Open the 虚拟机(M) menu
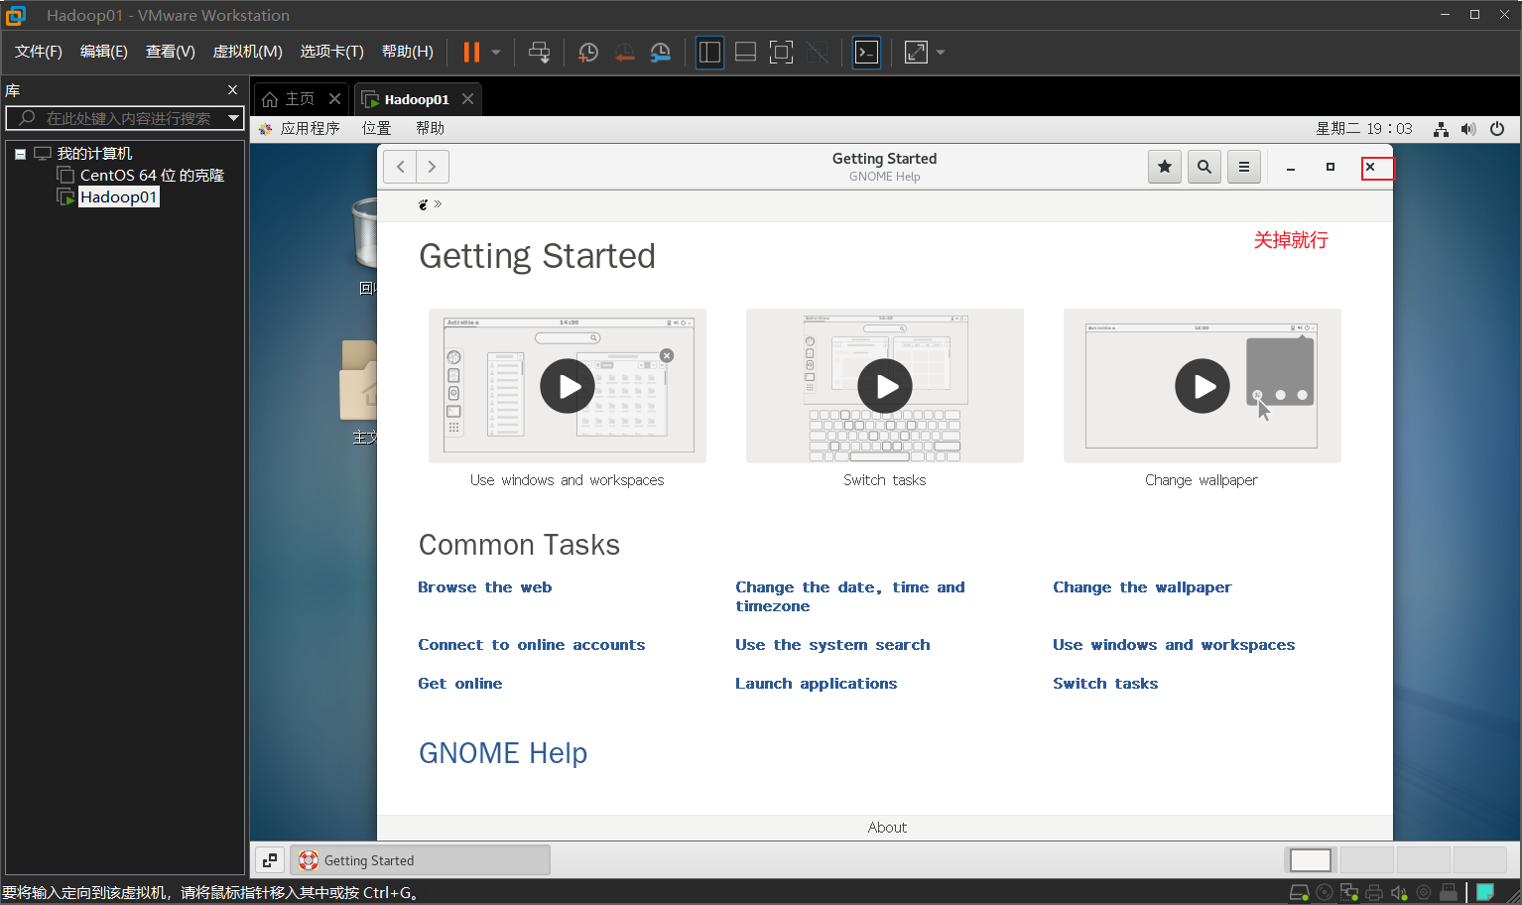This screenshot has height=905, width=1522. click(x=248, y=52)
